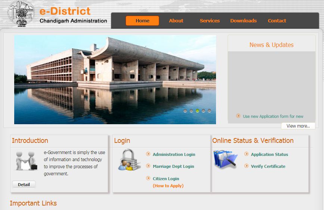Click arrow bullet beside Administration Login
This screenshot has height=210, width=324.
pos(148,154)
